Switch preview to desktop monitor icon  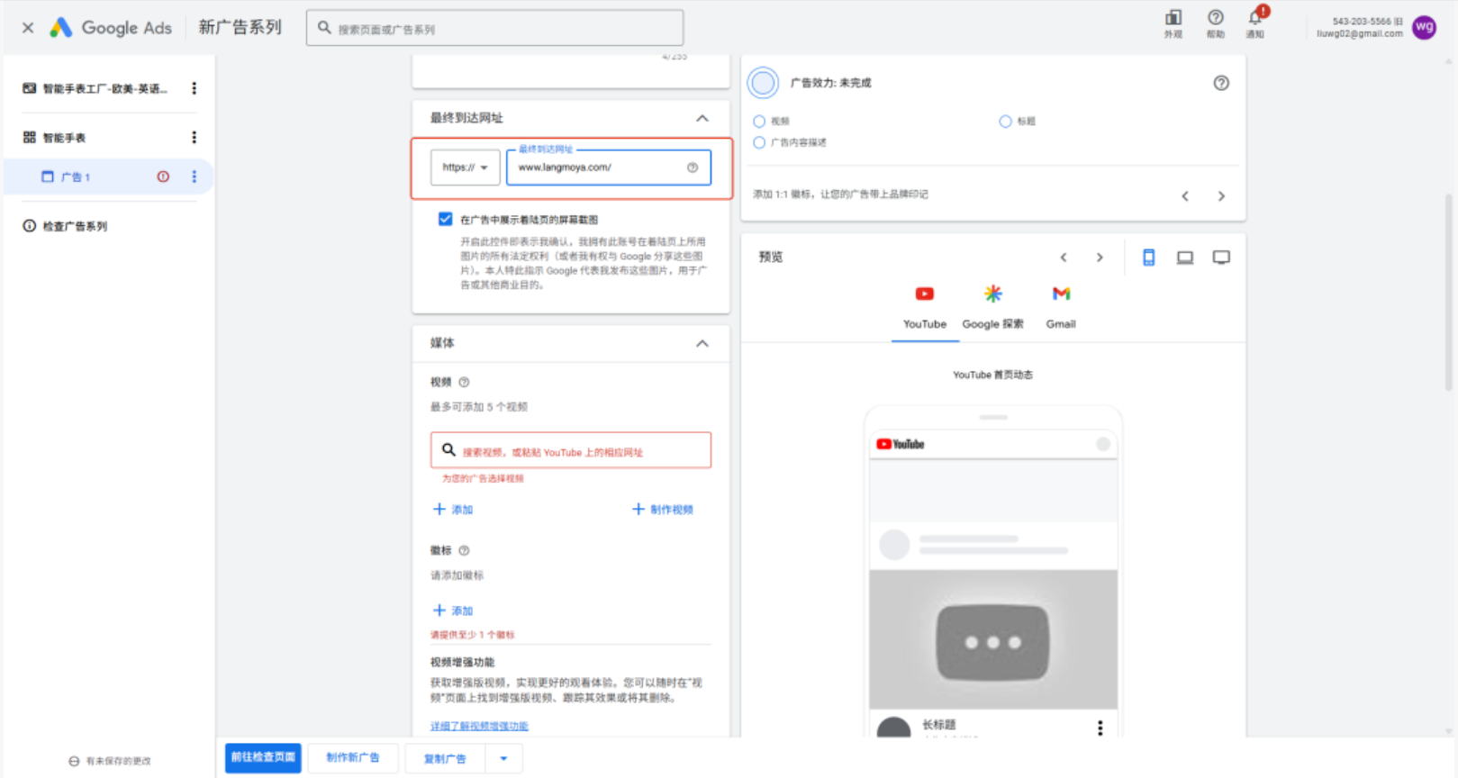point(1220,258)
